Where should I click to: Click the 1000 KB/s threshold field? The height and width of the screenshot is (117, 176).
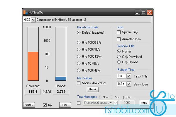coord(127,103)
